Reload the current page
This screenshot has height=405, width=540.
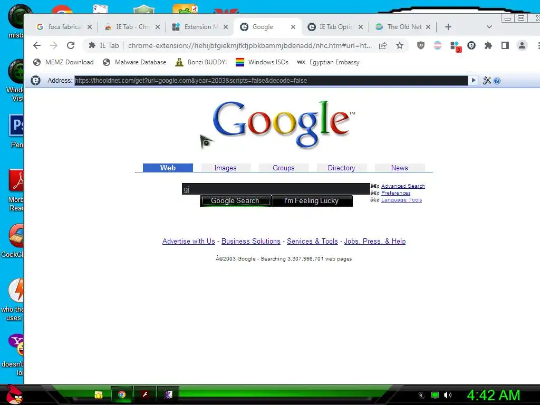click(x=71, y=45)
